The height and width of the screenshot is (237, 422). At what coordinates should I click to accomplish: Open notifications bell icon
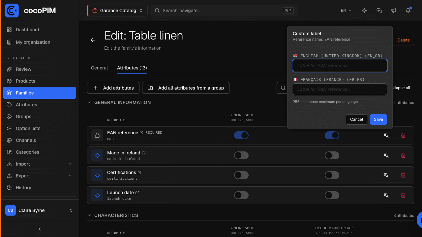pos(408,11)
